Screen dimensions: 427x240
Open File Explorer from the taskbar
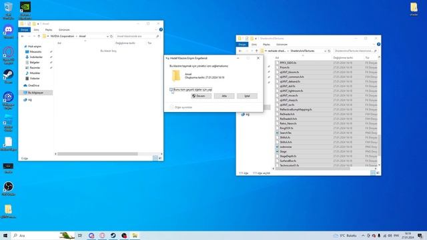point(135,235)
